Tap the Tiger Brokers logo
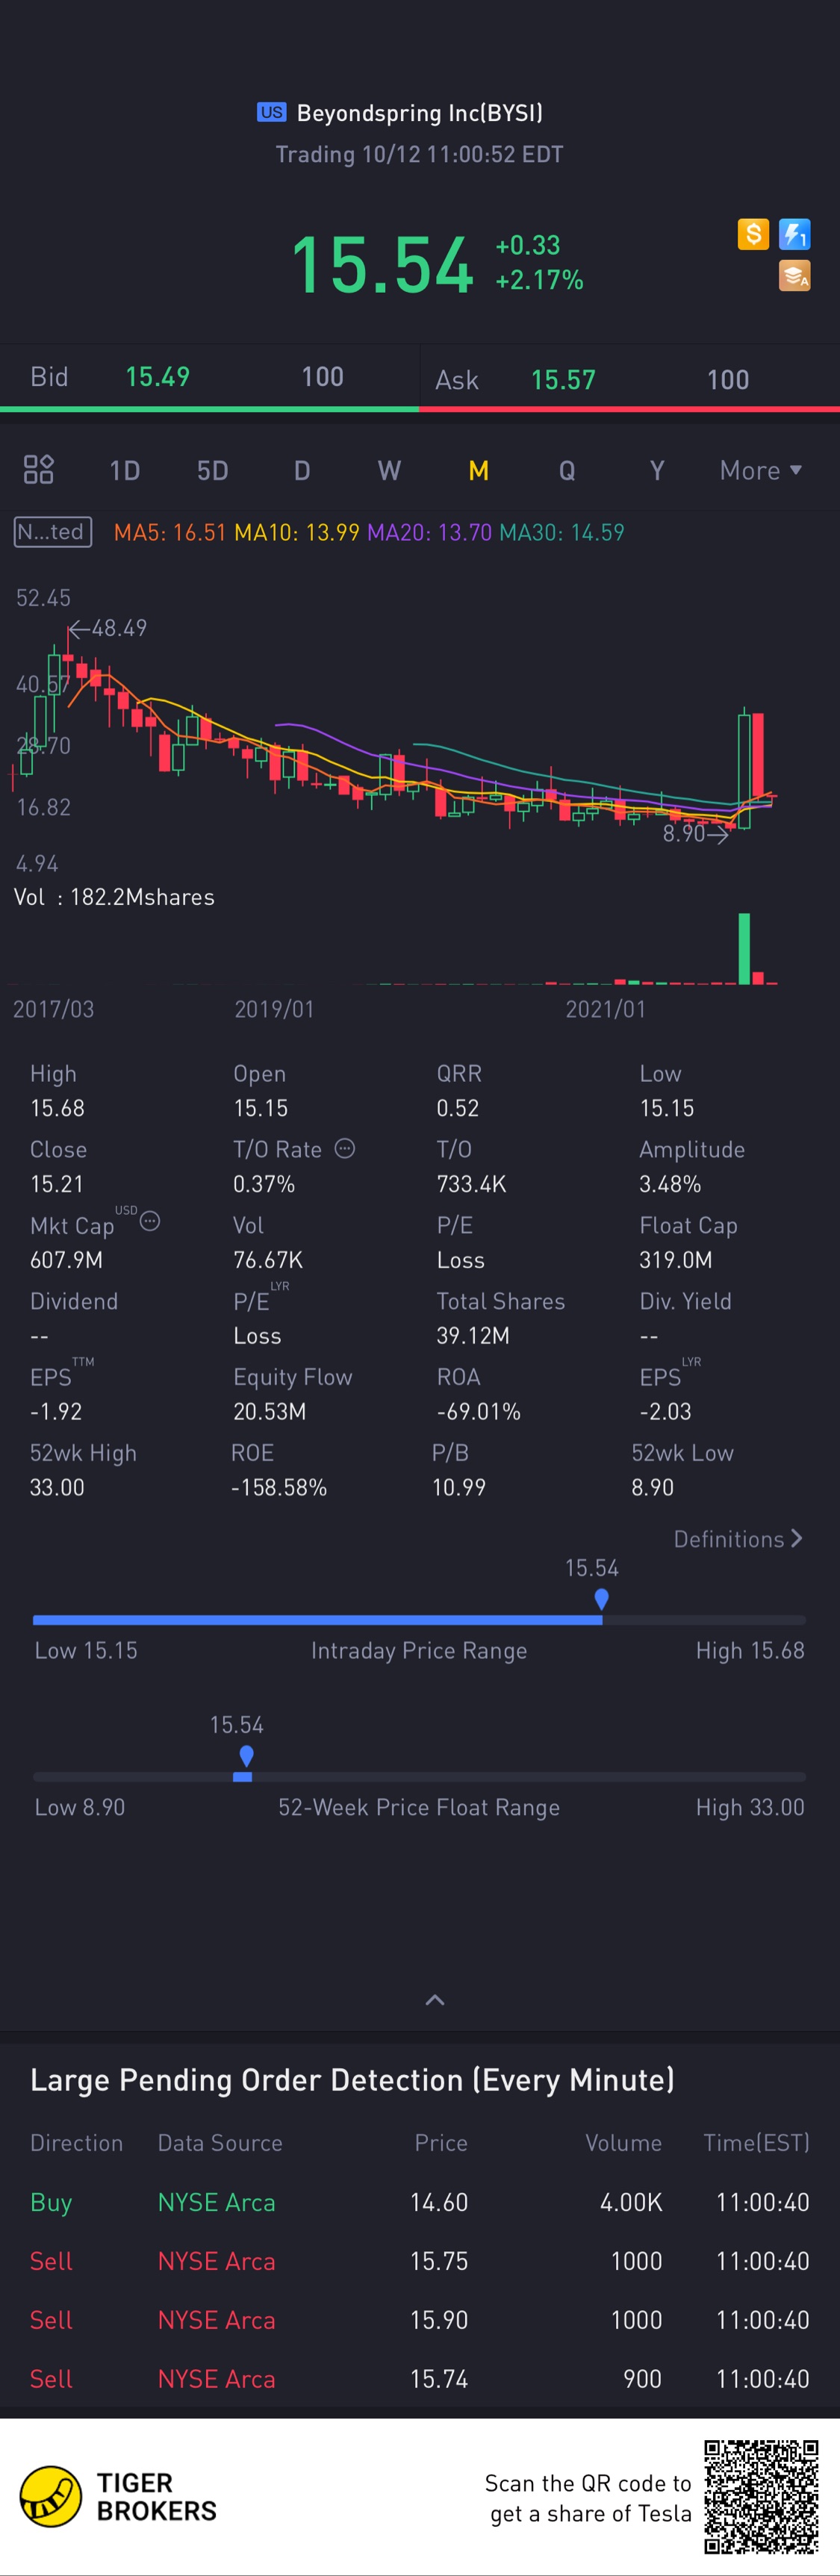 click(118, 2496)
